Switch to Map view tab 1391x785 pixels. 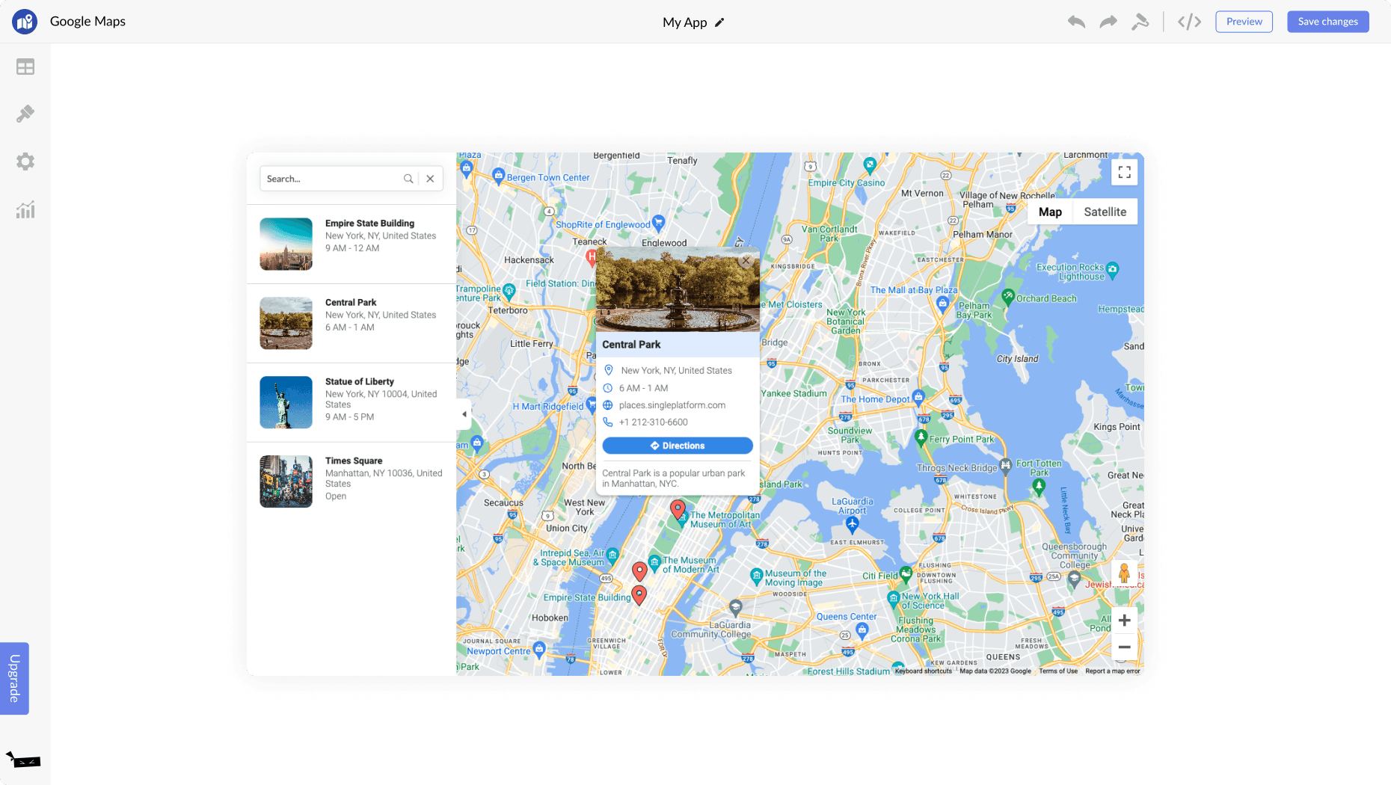1050,212
